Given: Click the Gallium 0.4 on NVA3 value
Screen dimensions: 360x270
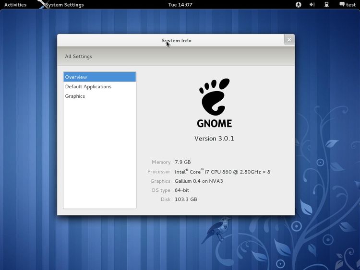Looking at the screenshot, I should [199, 181].
